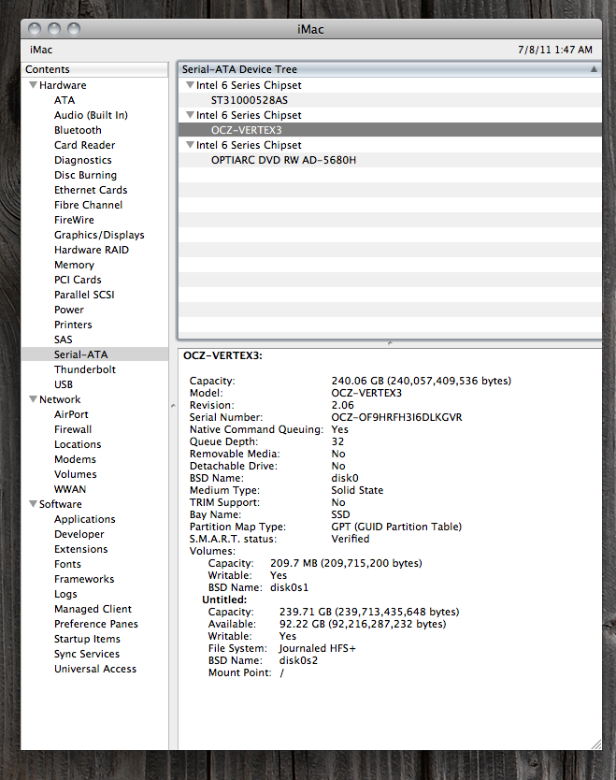
Task: Select Logs in the sidebar
Action: pyautogui.click(x=65, y=594)
